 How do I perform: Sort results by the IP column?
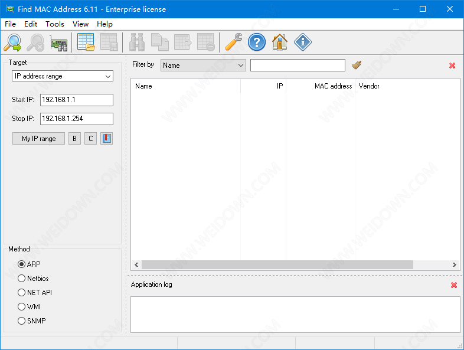coord(263,86)
